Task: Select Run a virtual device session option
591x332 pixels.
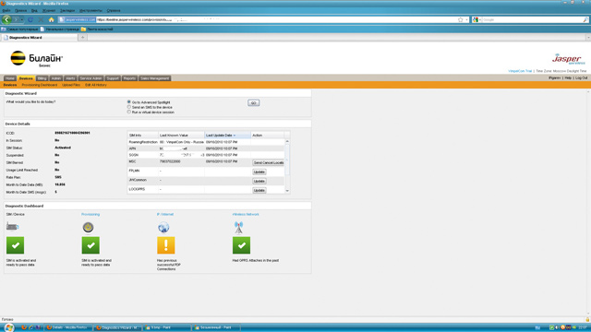Action: [x=129, y=112]
